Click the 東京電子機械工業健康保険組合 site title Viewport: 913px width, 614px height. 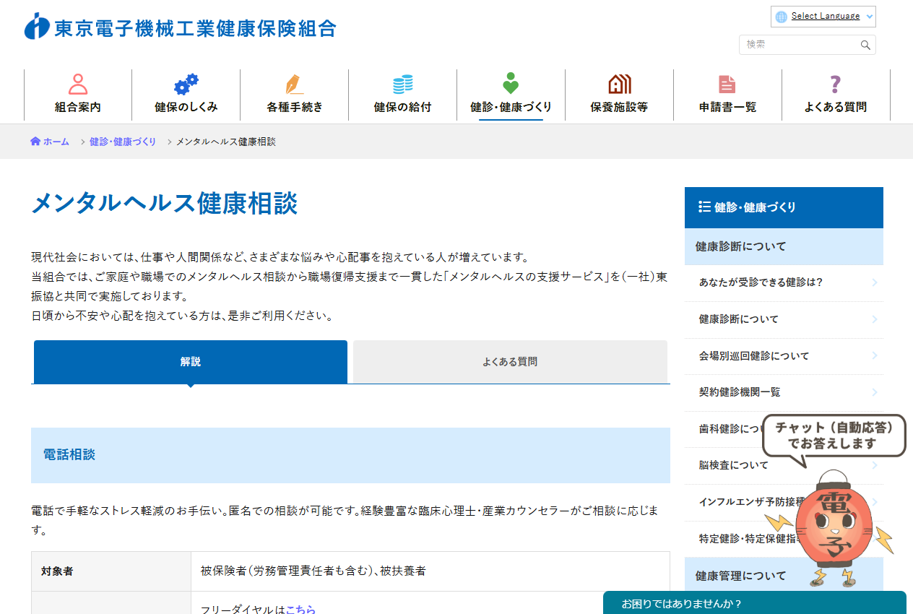pos(196,27)
